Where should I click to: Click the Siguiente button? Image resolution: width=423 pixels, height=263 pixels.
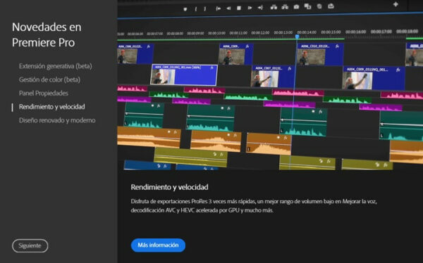click(30, 245)
